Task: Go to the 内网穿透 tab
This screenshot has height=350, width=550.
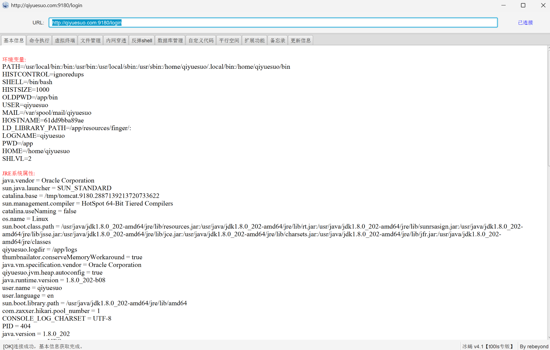Action: click(116, 40)
